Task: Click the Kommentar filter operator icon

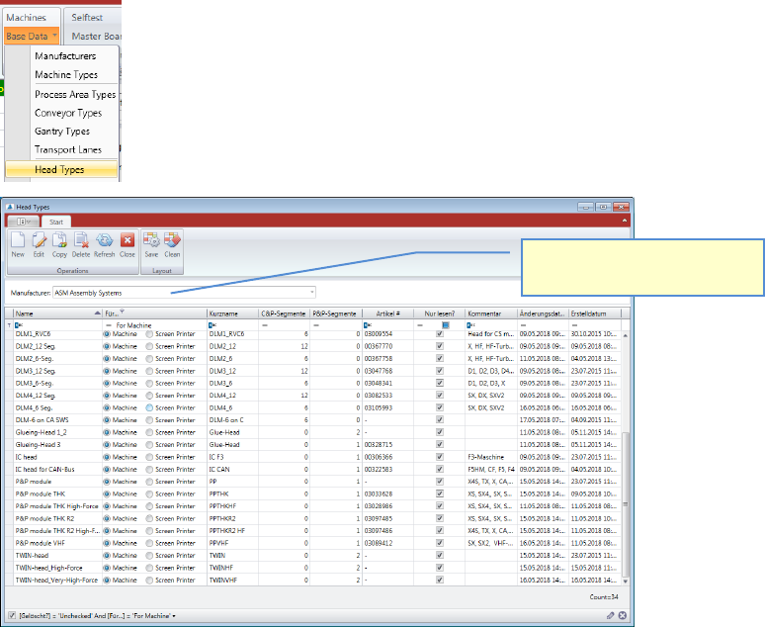Action: click(470, 325)
